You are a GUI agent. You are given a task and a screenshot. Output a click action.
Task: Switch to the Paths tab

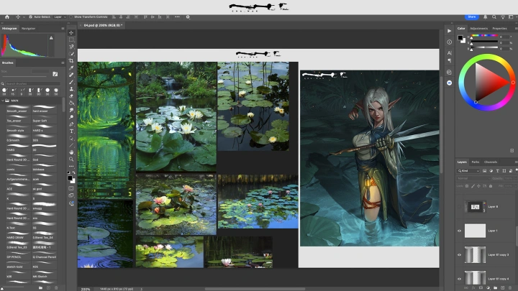[476, 162]
